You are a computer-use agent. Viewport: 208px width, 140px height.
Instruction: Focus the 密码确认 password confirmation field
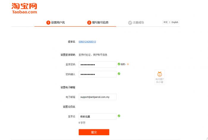pos(97,74)
